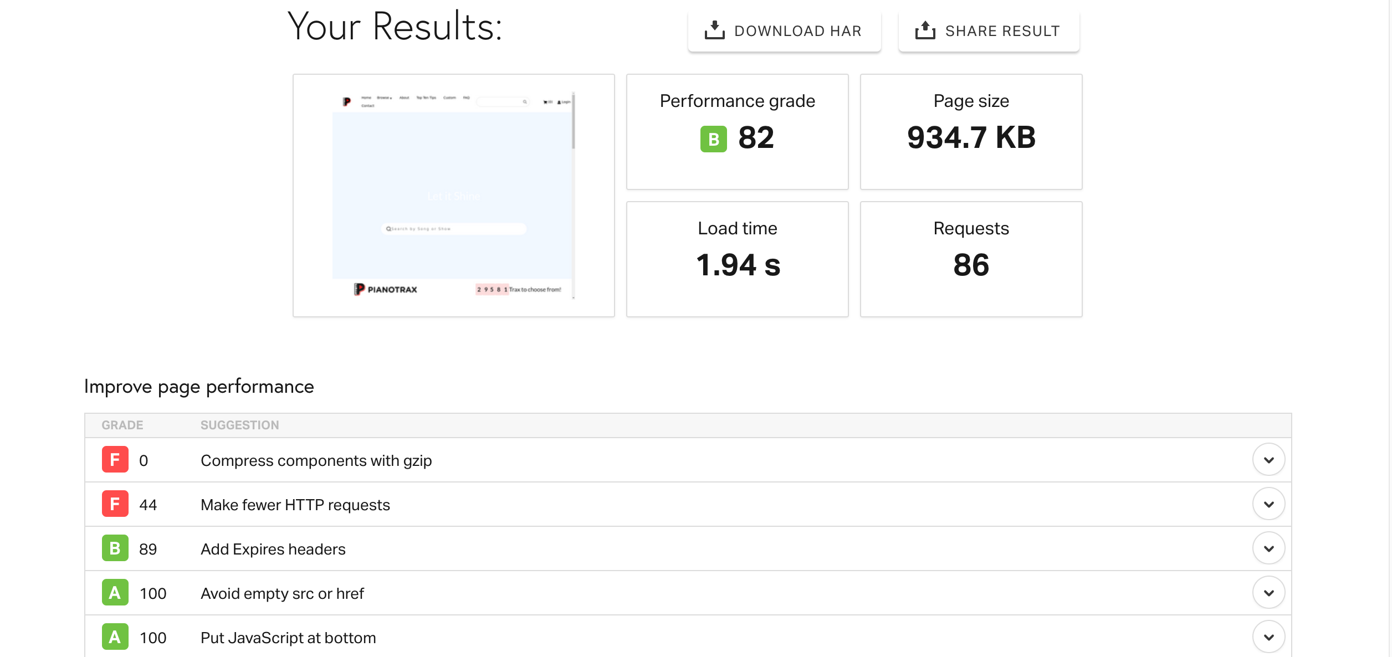Click the green B performance grade badge
This screenshot has height=657, width=1392.
[x=713, y=139]
